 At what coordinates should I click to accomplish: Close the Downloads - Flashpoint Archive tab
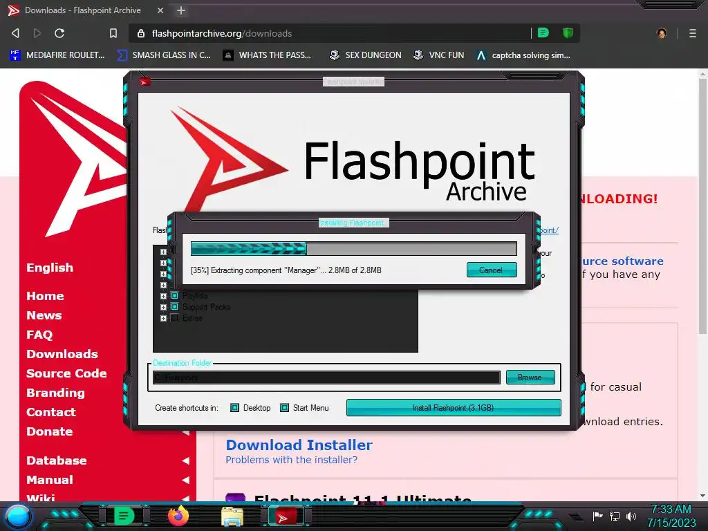coord(160,10)
